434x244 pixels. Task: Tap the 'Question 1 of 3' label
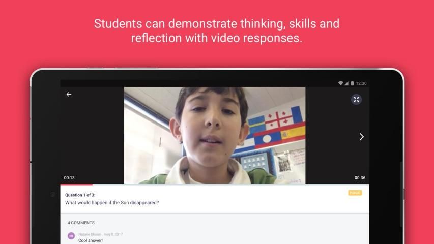pos(80,195)
